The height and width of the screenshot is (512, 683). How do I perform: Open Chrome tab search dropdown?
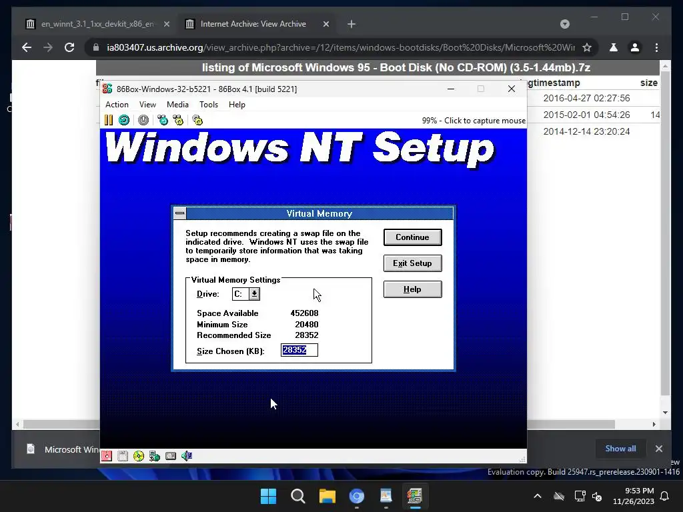point(564,24)
